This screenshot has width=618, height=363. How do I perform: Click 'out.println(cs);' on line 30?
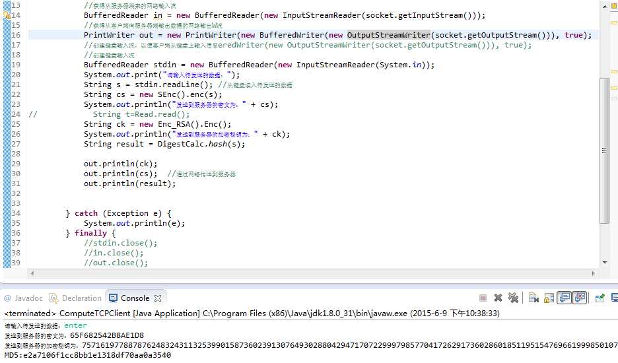tap(121, 174)
